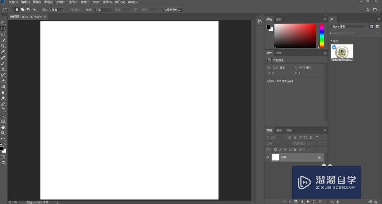Viewport: 382px width, 204px height.
Task: Select the Zoom tool
Action: pyautogui.click(x=3, y=133)
